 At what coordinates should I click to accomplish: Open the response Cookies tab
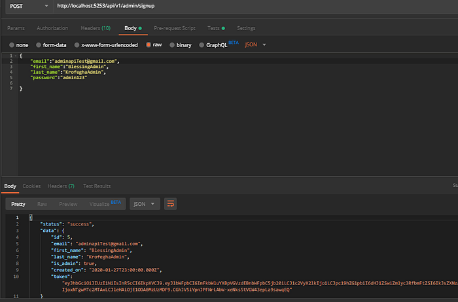tap(31, 186)
